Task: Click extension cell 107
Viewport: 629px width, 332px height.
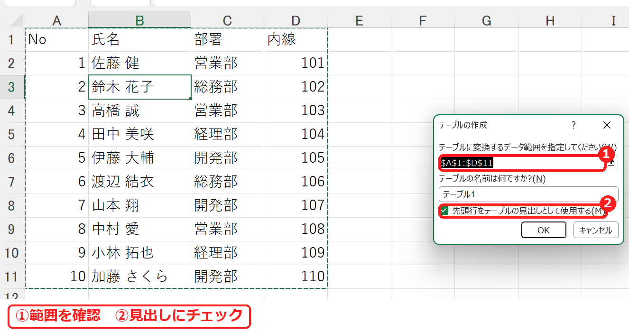Action: point(296,205)
